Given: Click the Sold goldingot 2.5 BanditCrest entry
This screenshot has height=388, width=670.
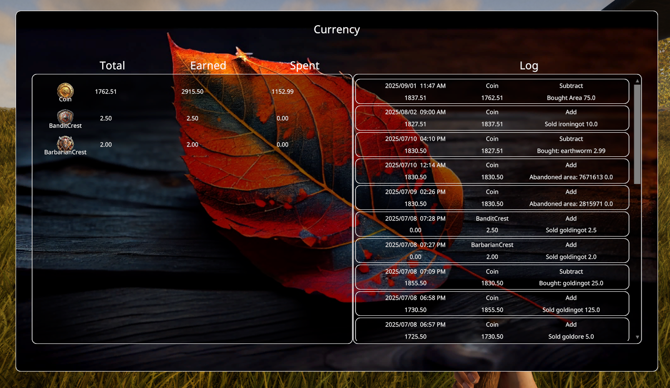Looking at the screenshot, I should click(492, 224).
